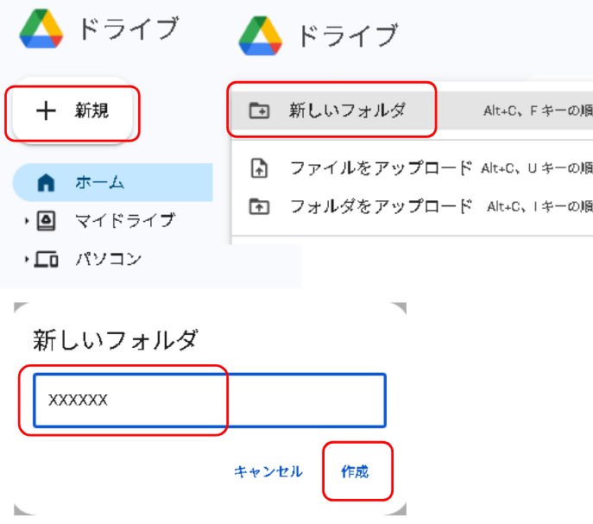Click キャンセル in the dialog
The image size is (593, 524).
point(268,471)
